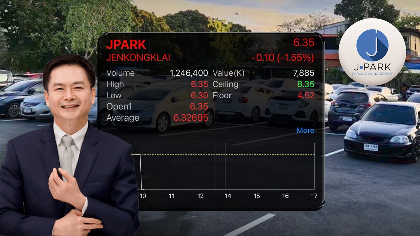Select the last price 6.35 at top right
Image resolution: width=420 pixels, height=236 pixels.
point(304,43)
